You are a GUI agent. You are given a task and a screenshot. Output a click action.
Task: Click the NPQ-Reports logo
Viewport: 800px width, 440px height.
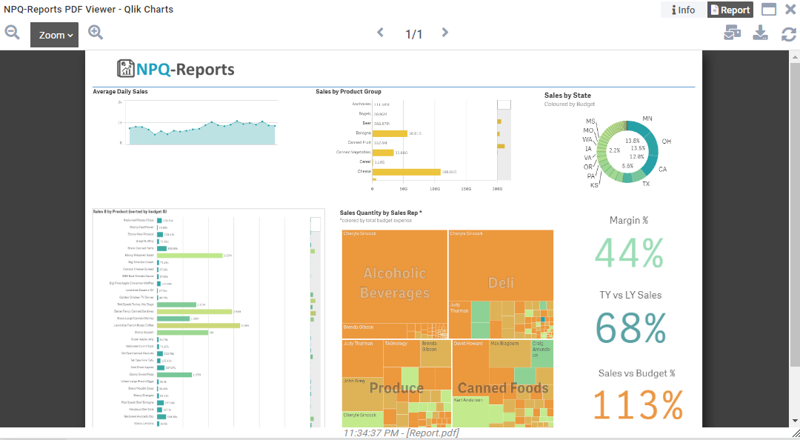click(176, 69)
